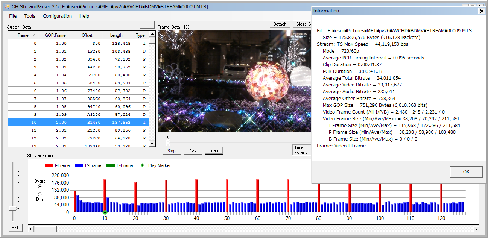Click the GH StreamParser title bar icon
Image resolution: width=488 pixels, height=238 pixels.
(x=7, y=7)
